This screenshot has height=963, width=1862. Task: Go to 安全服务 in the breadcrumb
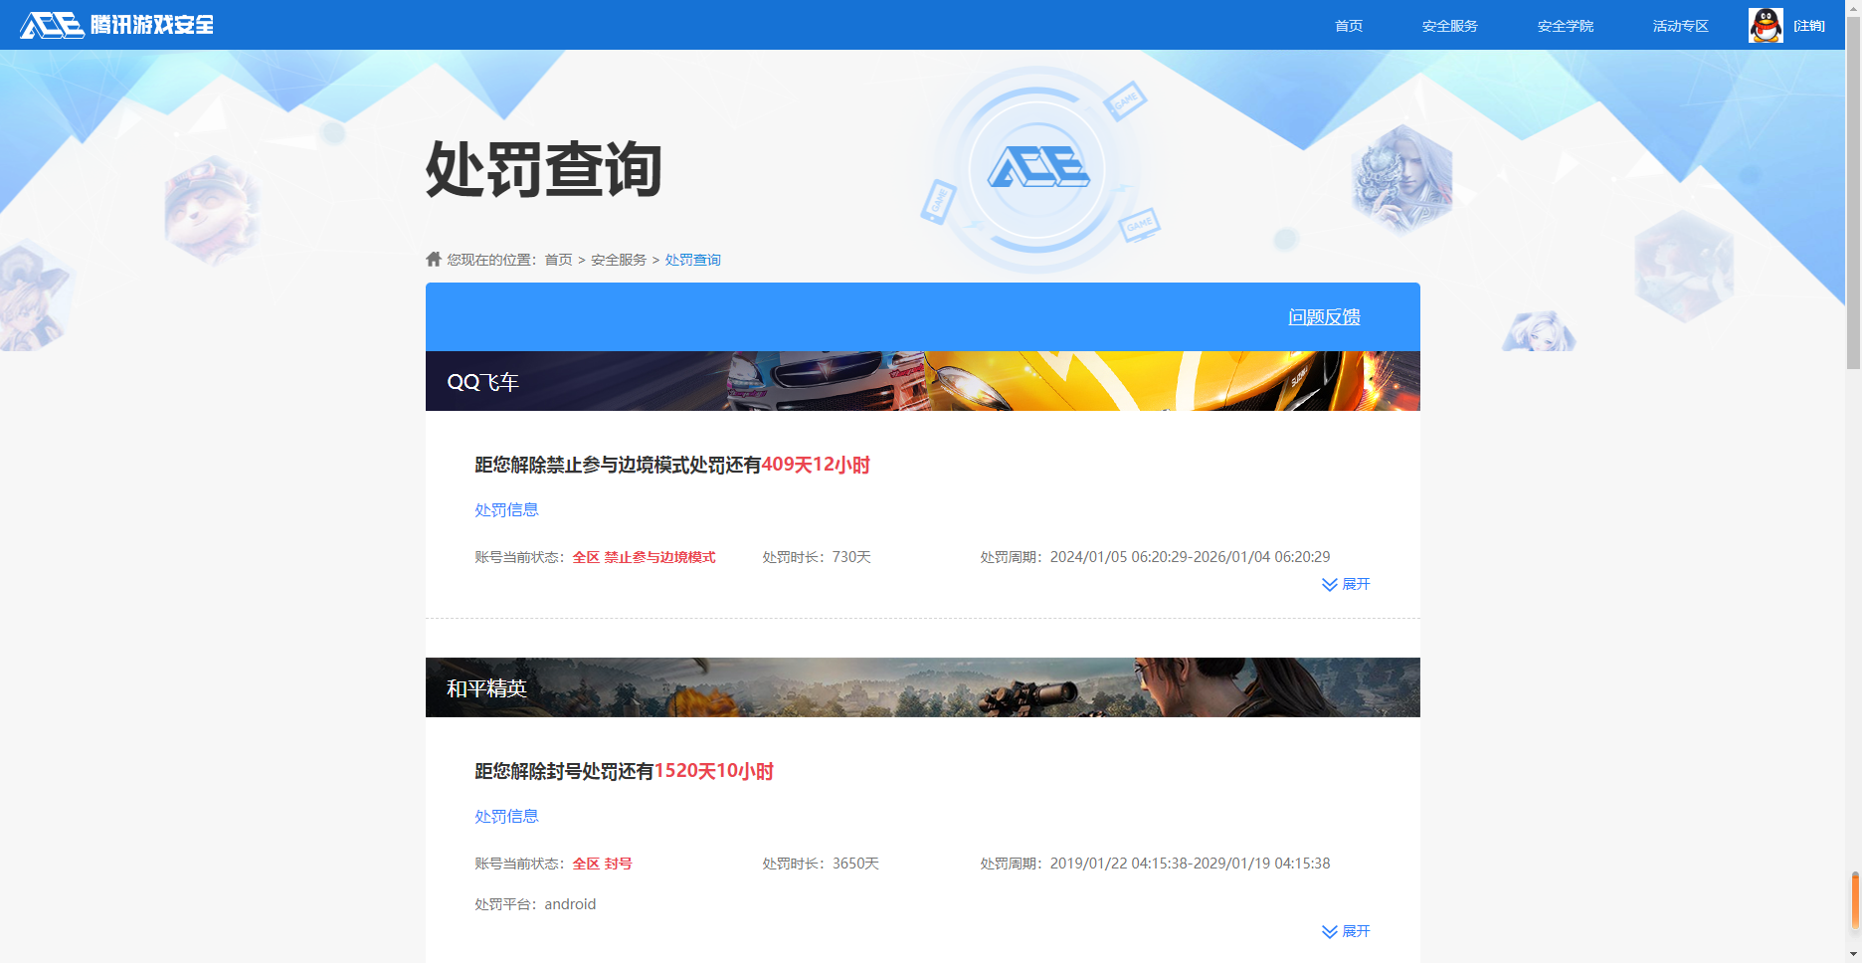[619, 260]
